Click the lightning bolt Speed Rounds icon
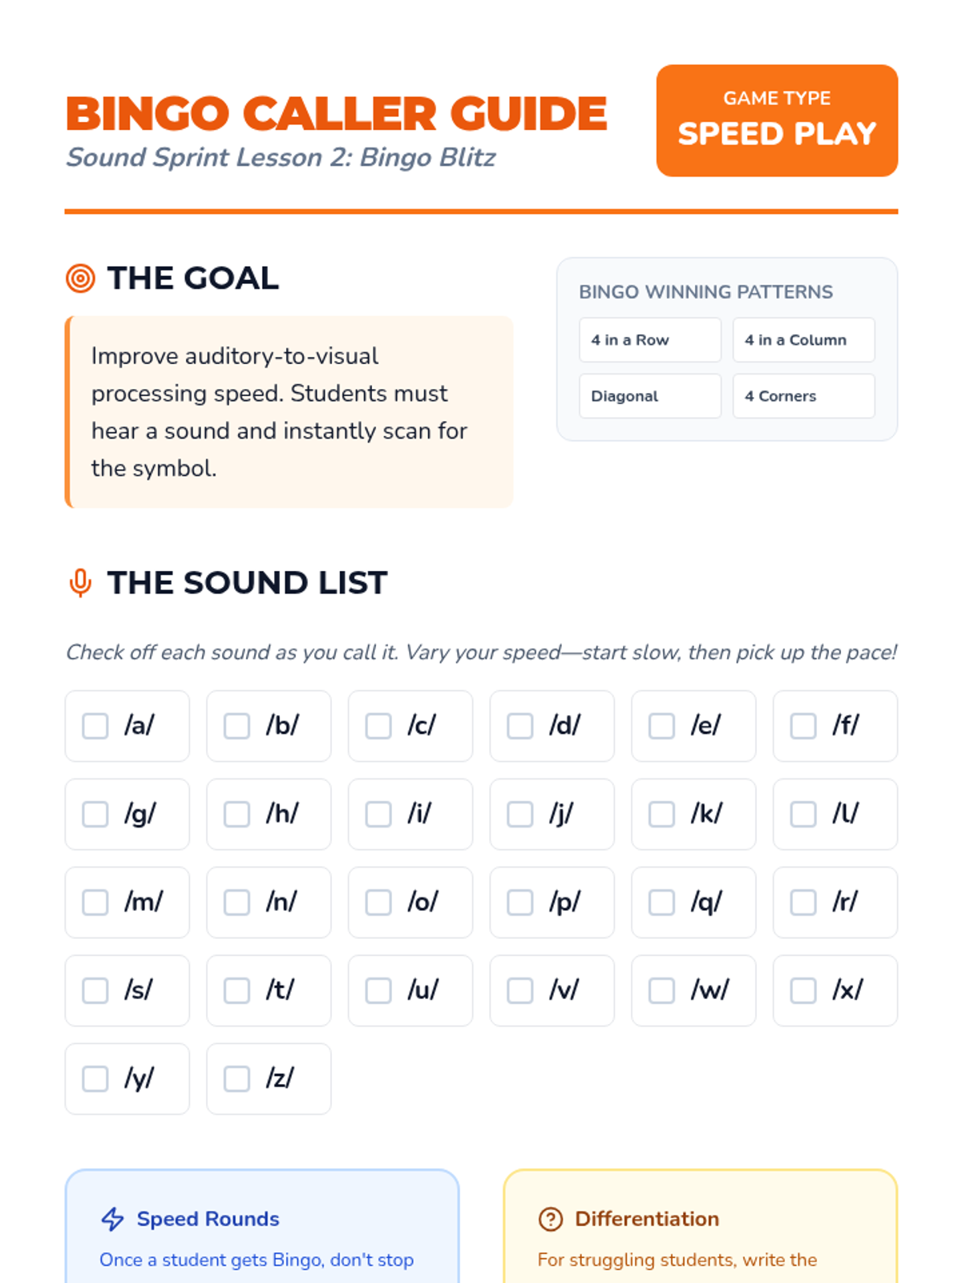This screenshot has width=962, height=1283. point(112,1219)
